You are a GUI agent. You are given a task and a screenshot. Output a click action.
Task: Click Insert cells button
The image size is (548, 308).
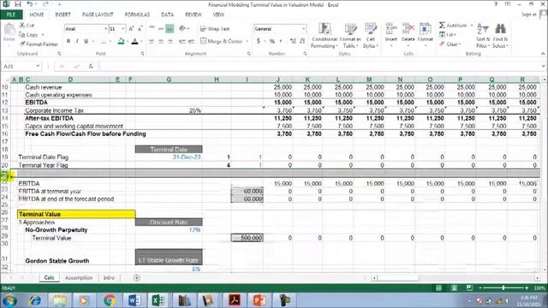(391, 35)
